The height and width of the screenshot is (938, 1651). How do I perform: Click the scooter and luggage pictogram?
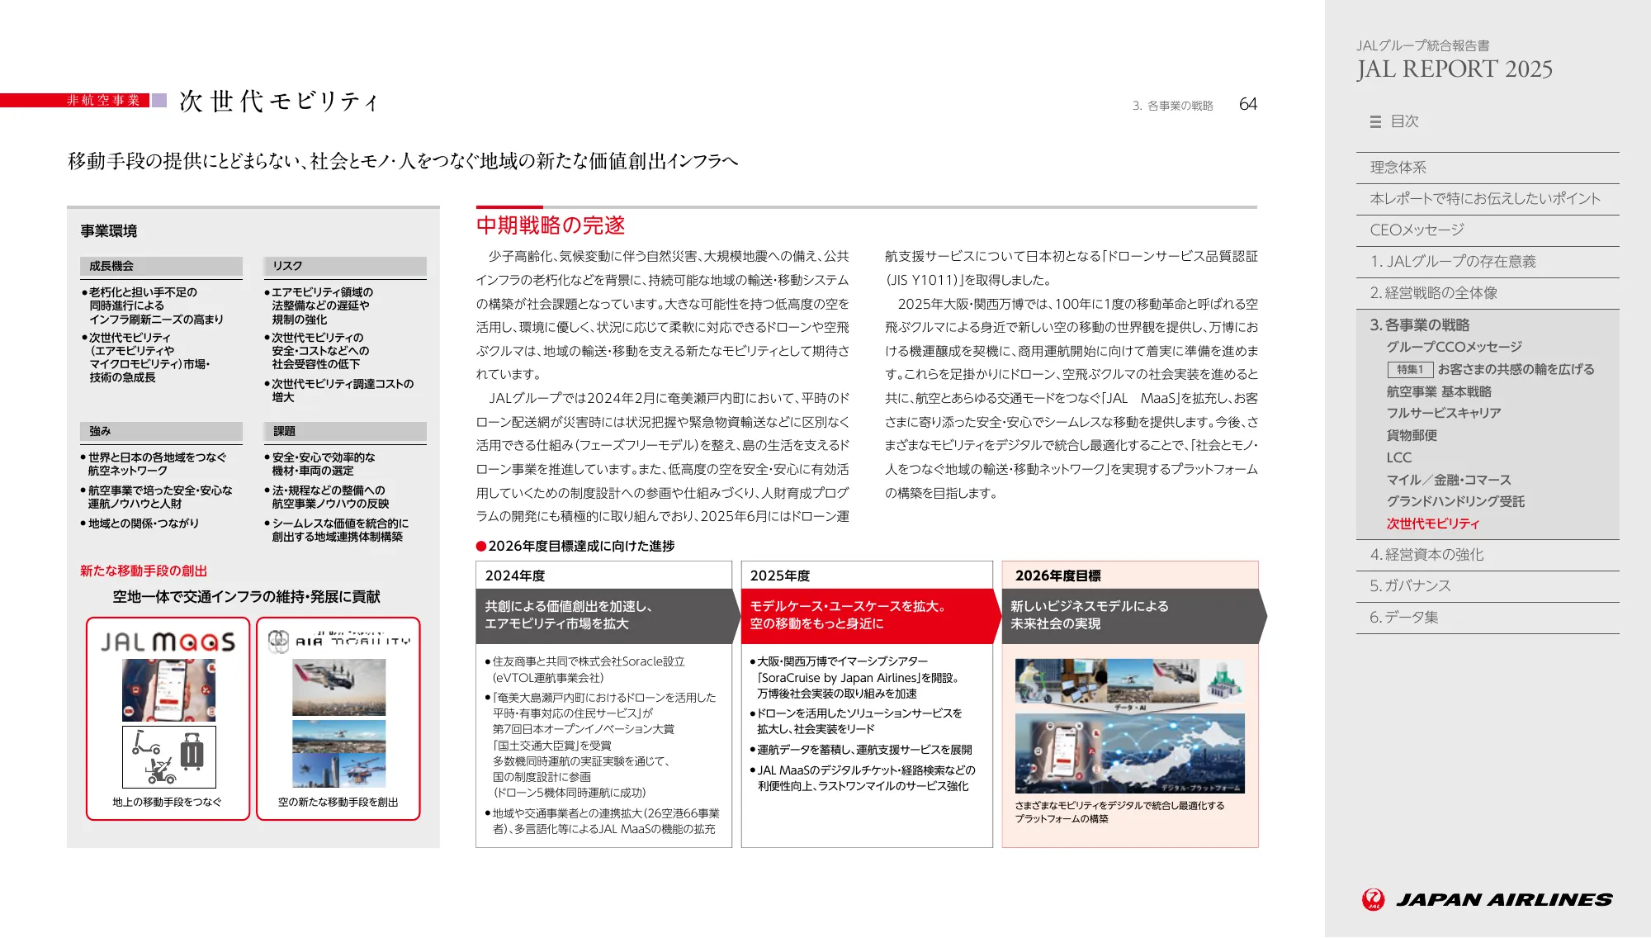169,757
